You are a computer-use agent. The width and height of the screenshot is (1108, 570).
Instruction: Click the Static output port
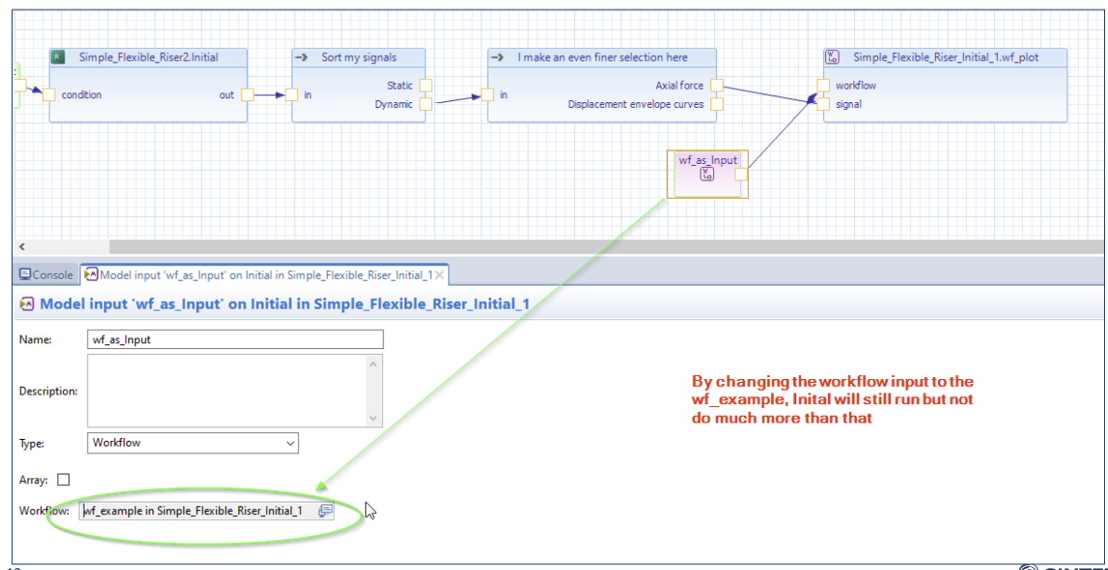tap(425, 86)
